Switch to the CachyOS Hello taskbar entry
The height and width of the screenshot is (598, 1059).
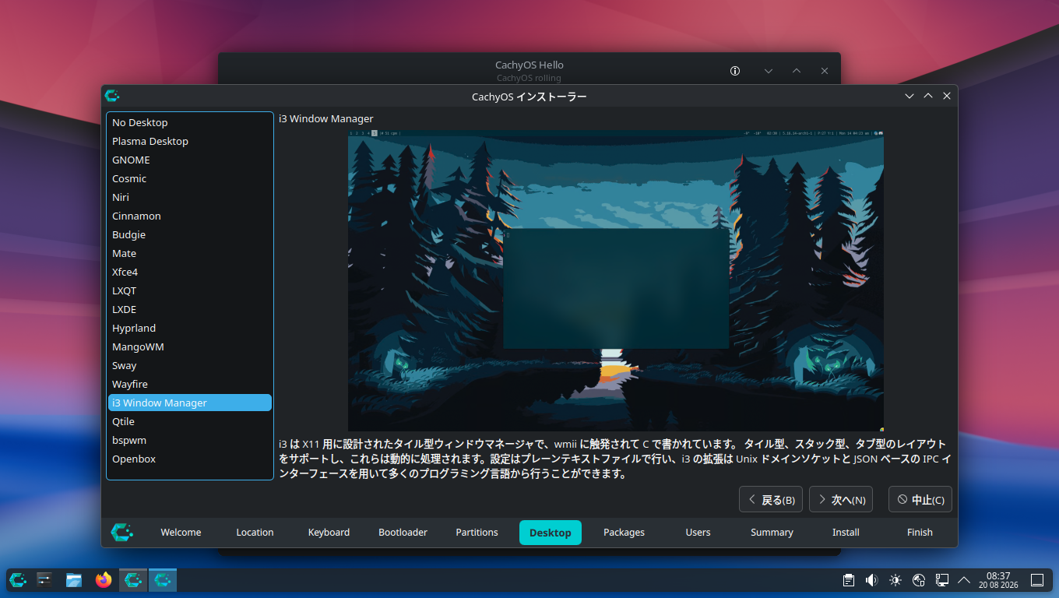(x=133, y=579)
